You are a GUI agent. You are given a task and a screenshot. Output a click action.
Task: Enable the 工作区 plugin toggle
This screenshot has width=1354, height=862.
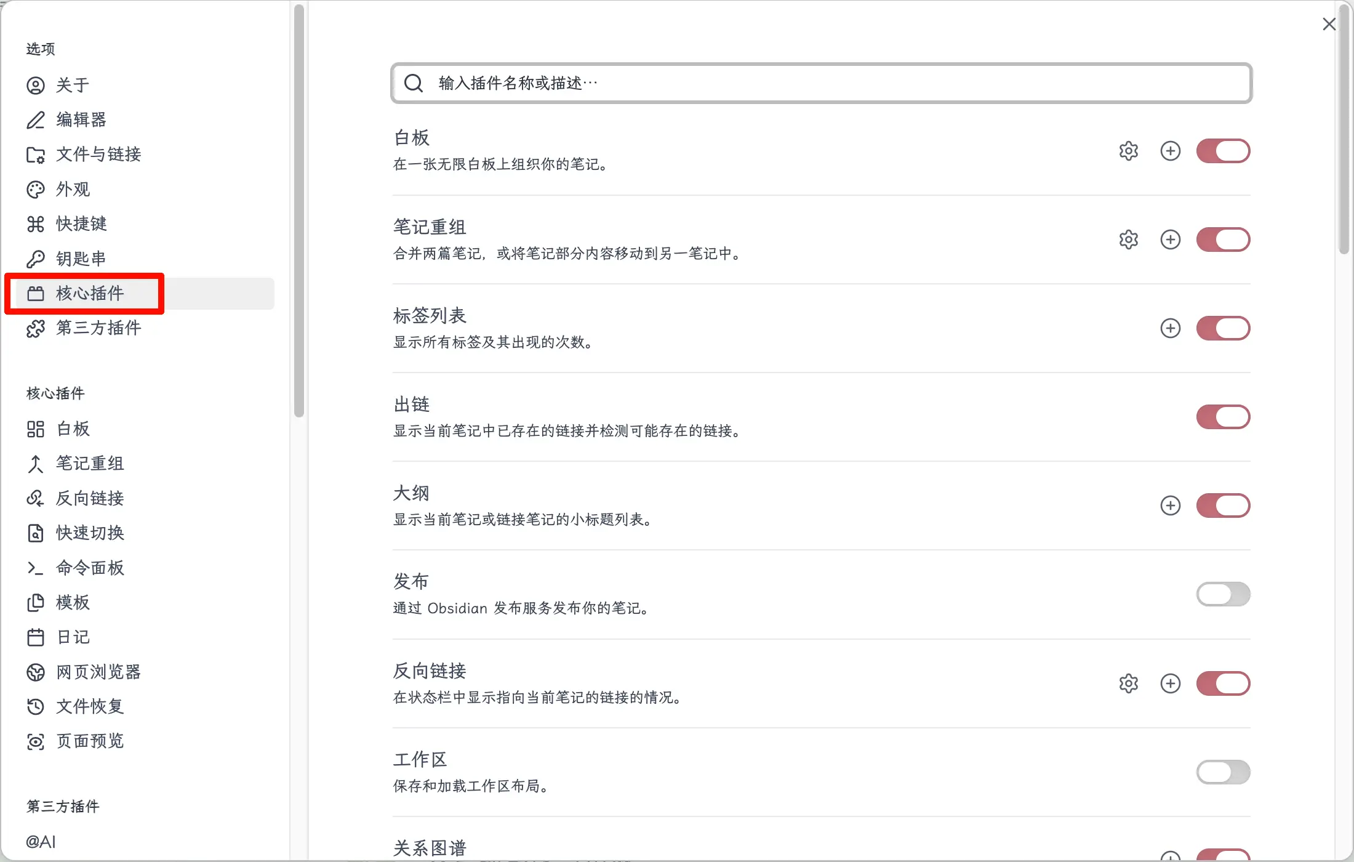tap(1223, 772)
